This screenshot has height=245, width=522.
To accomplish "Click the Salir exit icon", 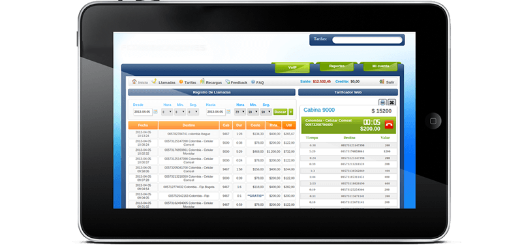I will coord(382,82).
